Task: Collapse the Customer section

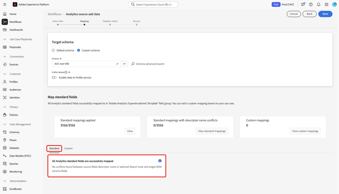Action: pos(5,74)
